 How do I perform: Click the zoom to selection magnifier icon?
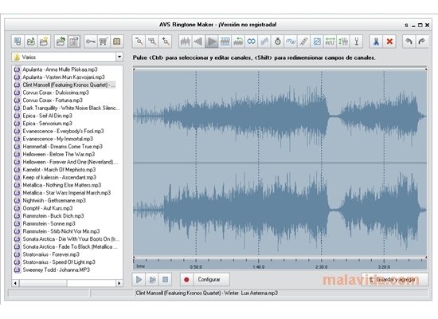point(152,41)
